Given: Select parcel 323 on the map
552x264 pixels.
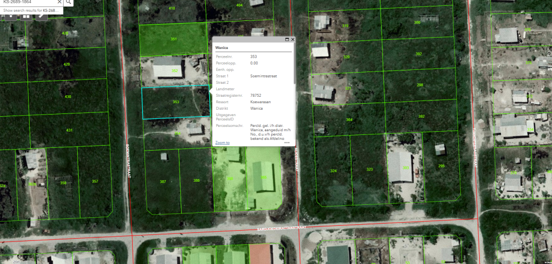Looking at the screenshot, I should (369, 169).
